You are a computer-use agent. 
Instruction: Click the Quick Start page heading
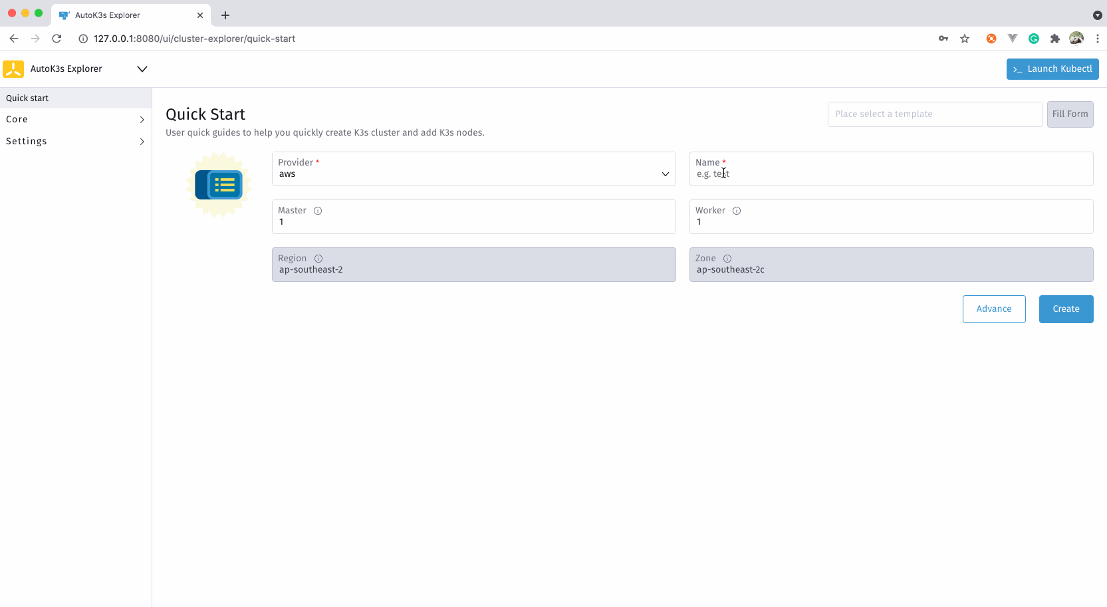(x=205, y=114)
